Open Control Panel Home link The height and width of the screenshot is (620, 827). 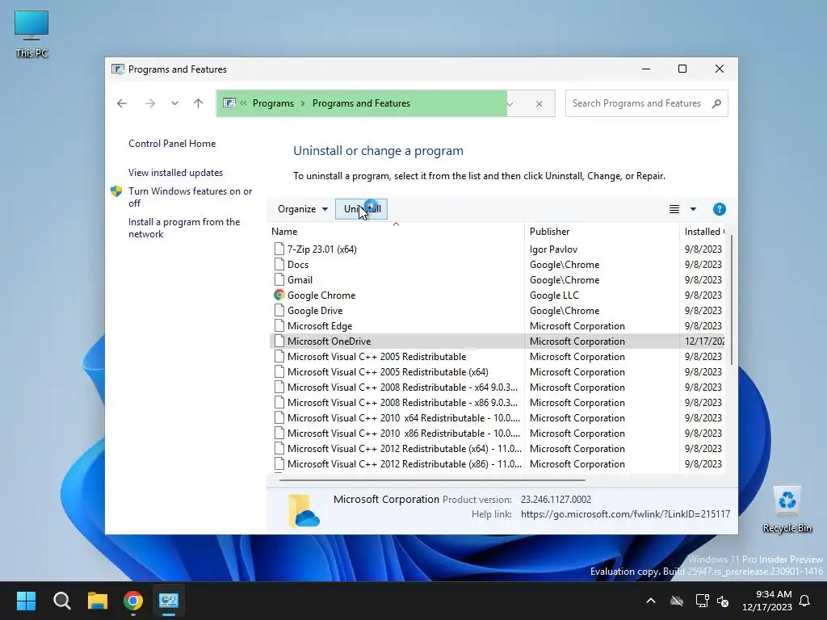(172, 144)
